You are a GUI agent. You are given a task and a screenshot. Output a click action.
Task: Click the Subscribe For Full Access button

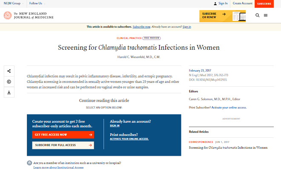pyautogui.click(x=63, y=145)
